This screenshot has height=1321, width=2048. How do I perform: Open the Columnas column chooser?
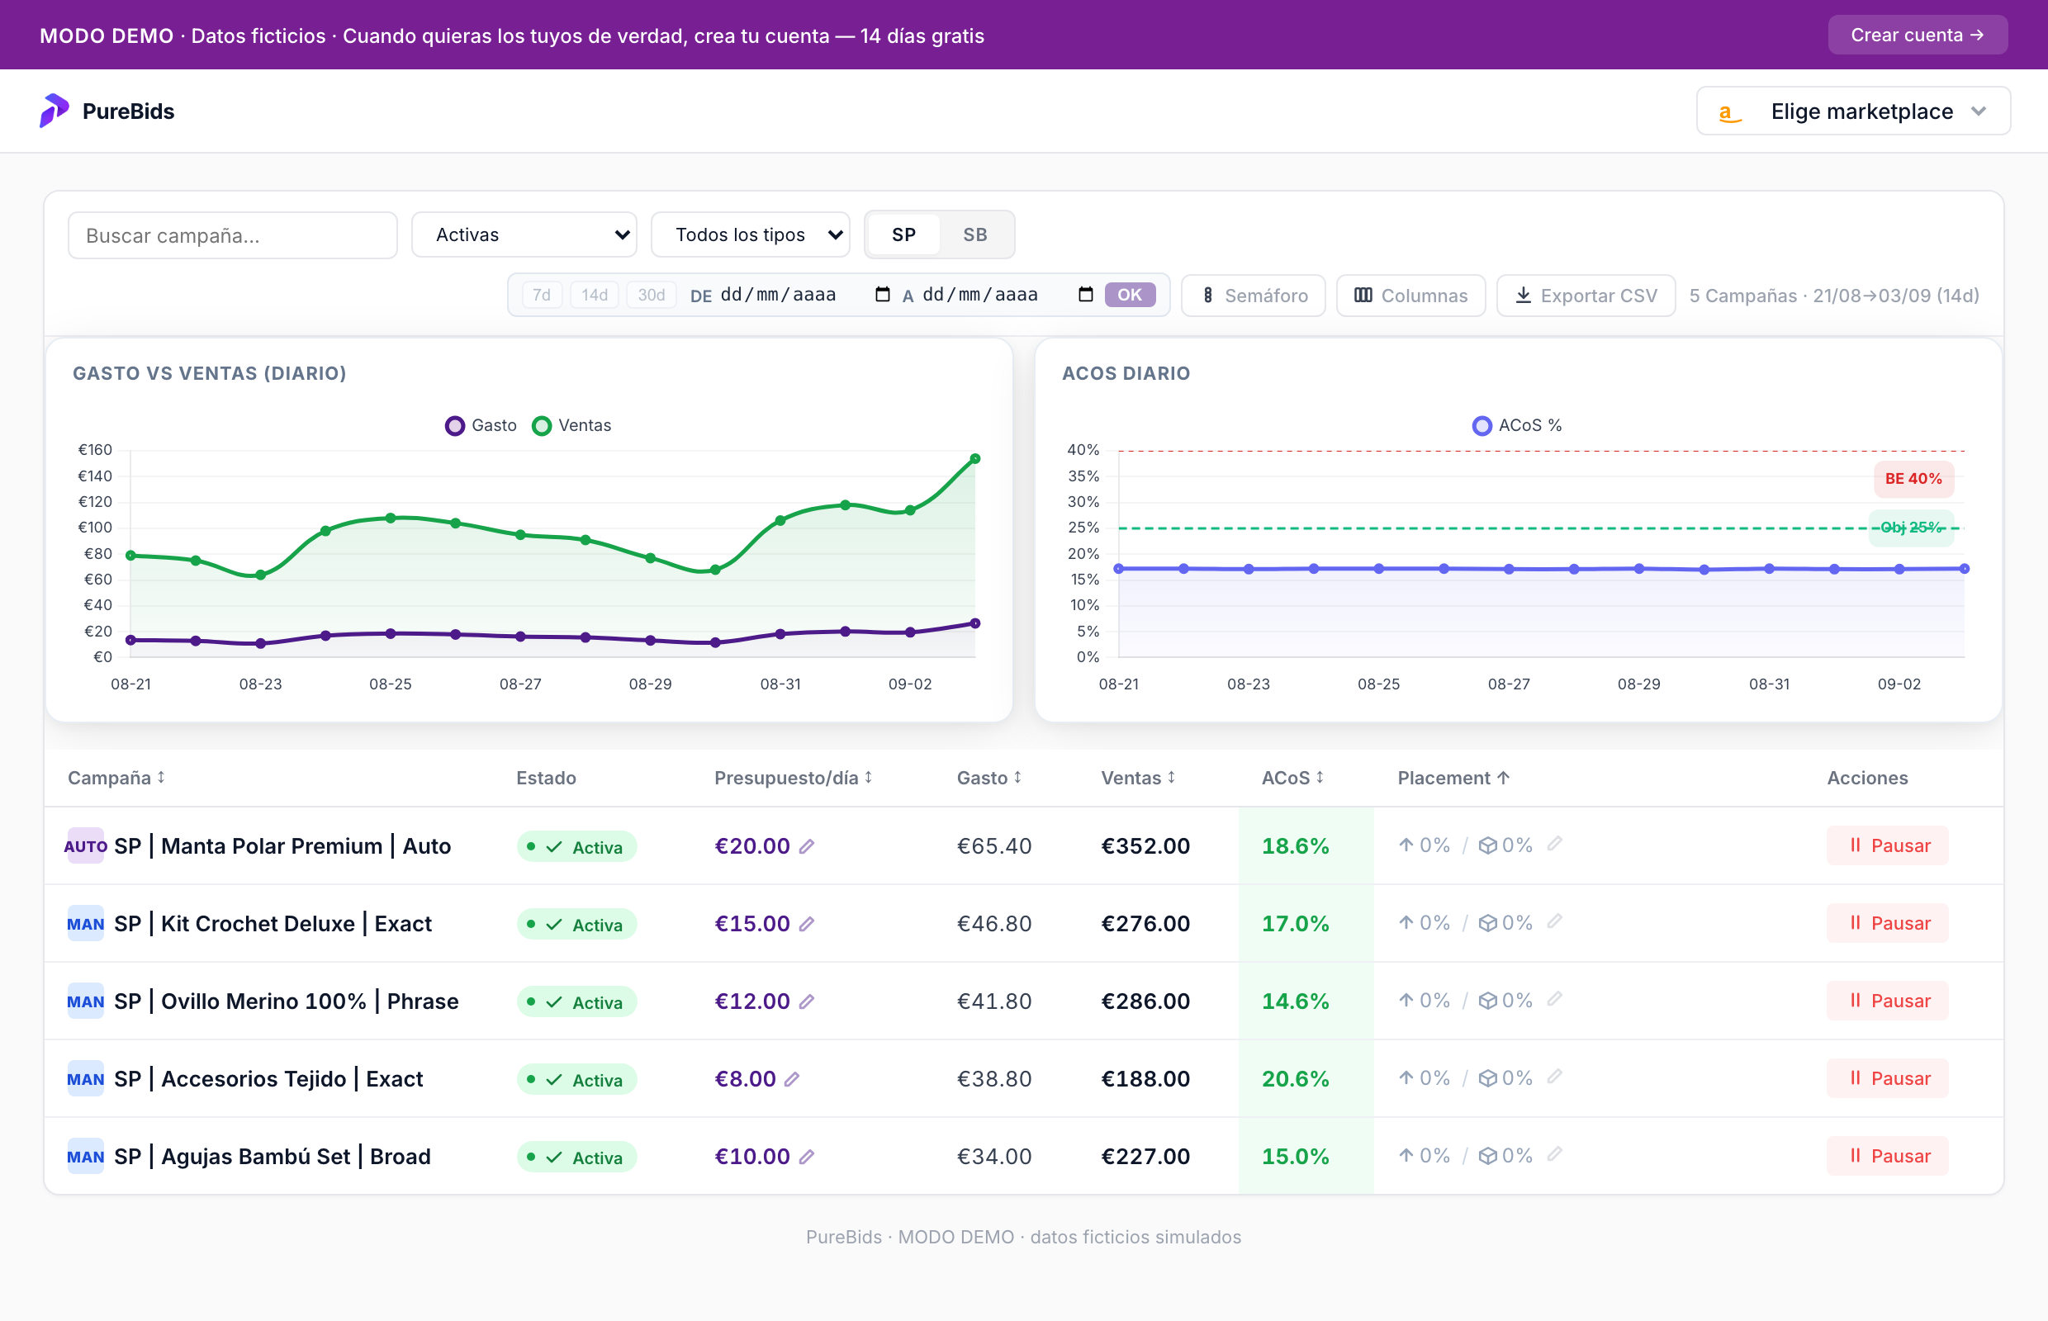(1411, 296)
